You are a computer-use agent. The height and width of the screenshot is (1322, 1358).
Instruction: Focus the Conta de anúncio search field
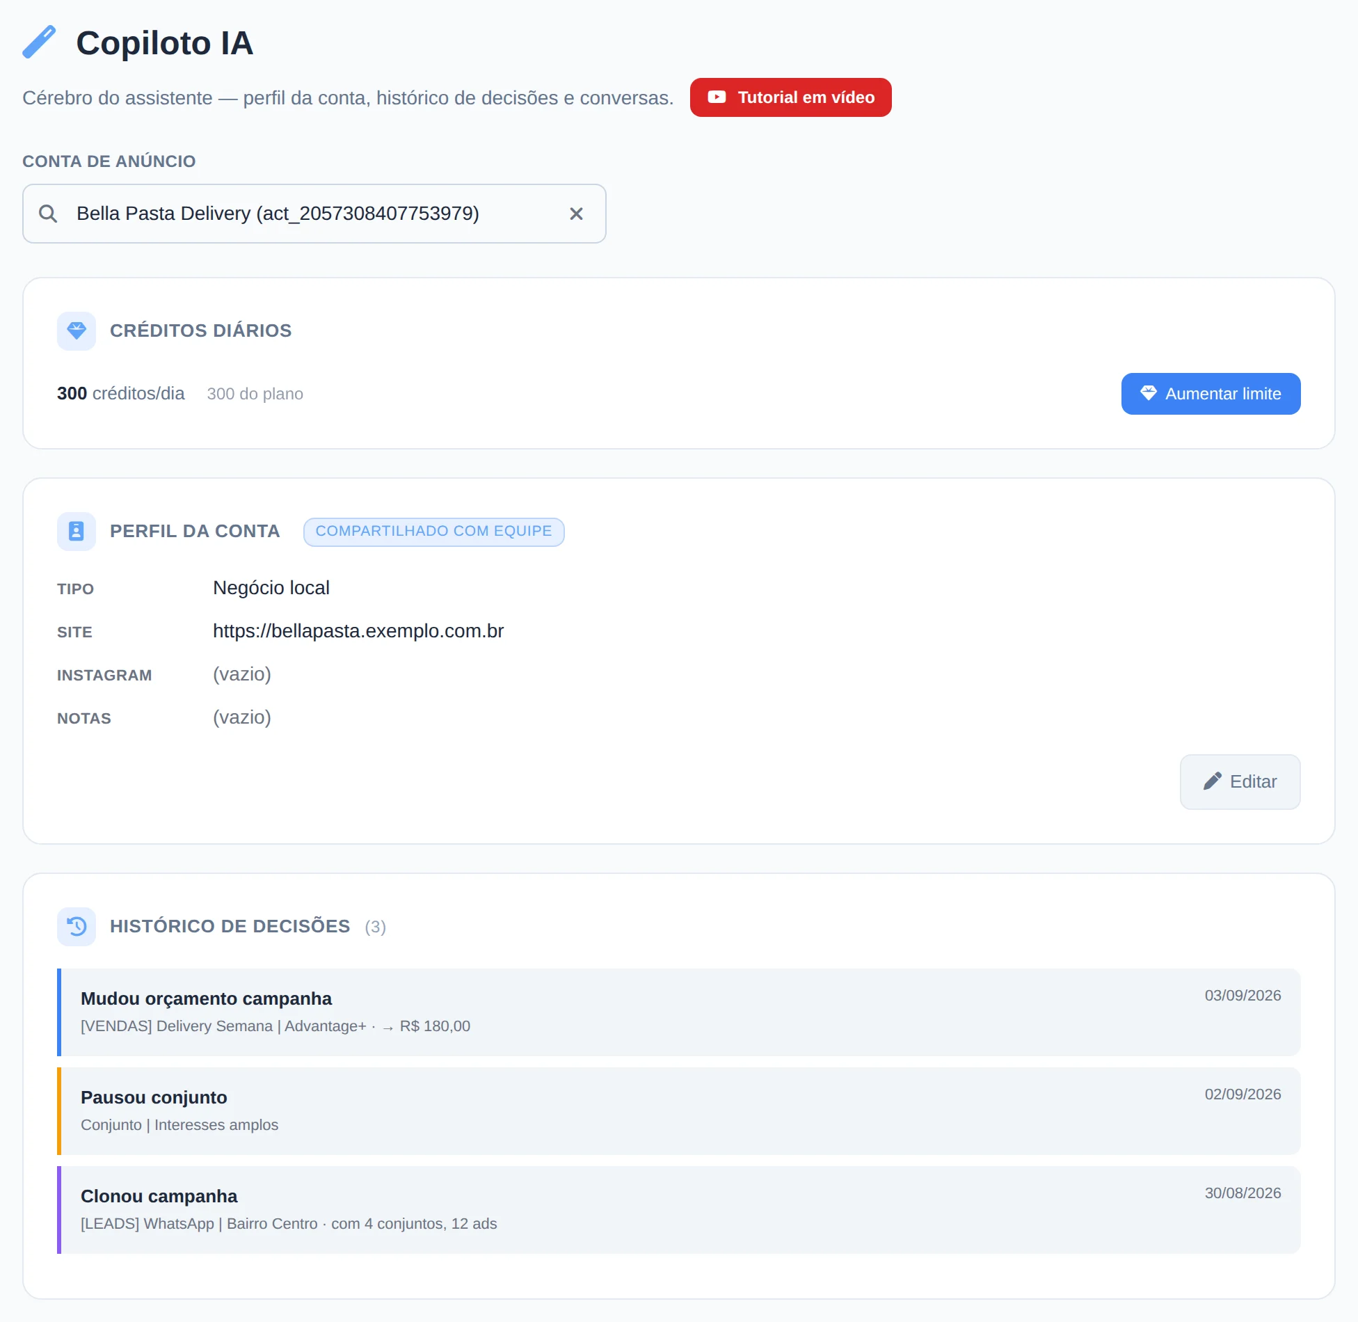point(314,214)
